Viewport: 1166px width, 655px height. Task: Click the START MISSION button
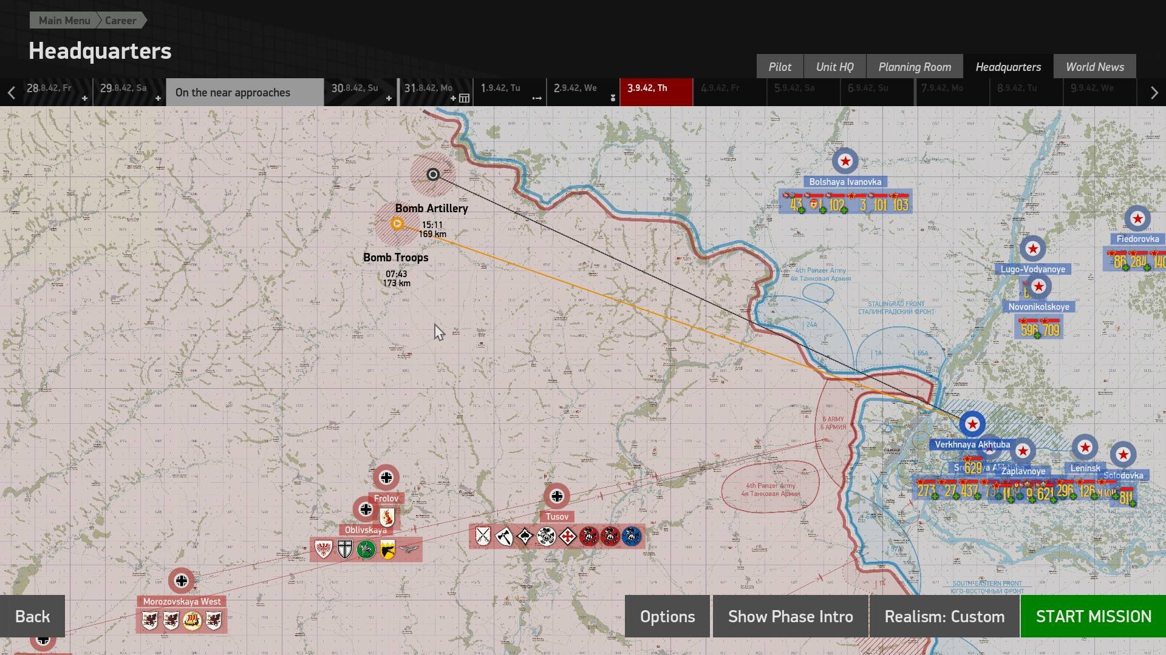click(x=1093, y=616)
